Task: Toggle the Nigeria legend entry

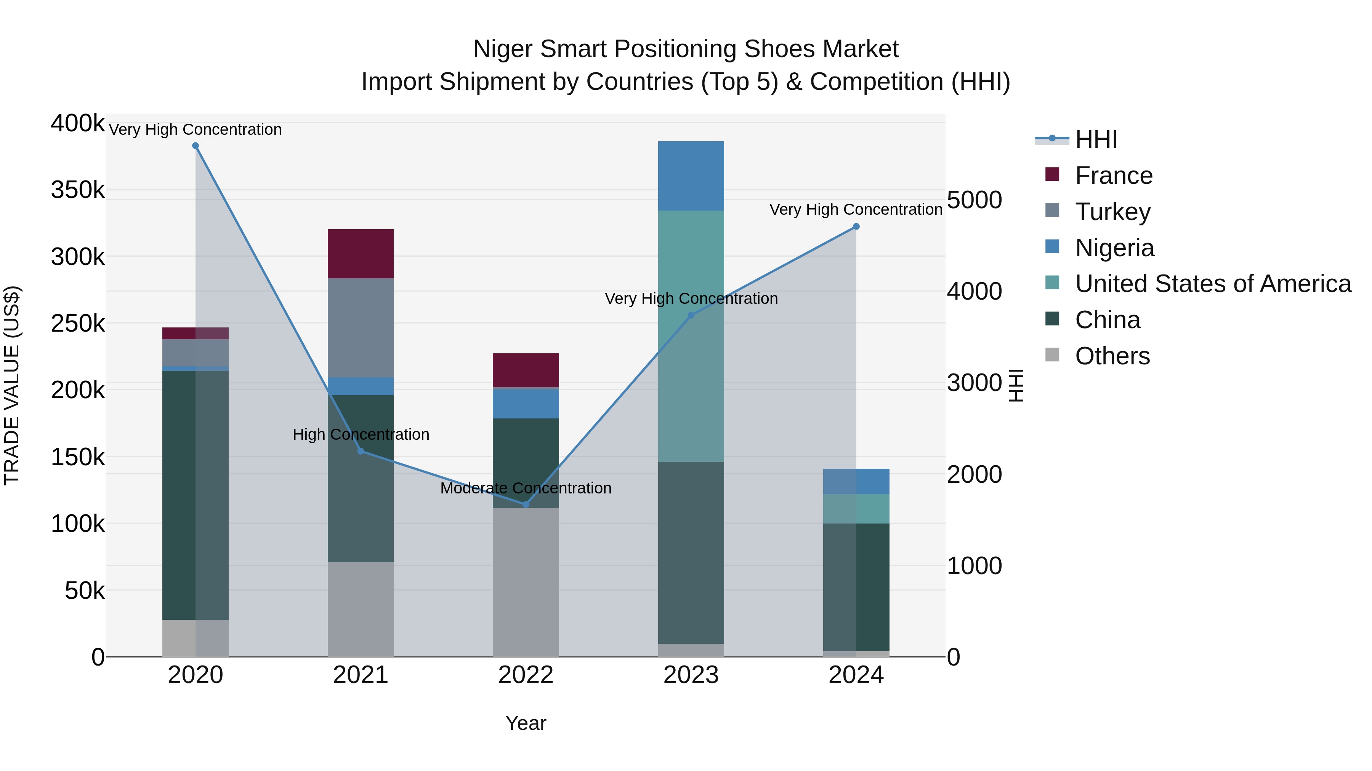Action: [x=1099, y=247]
